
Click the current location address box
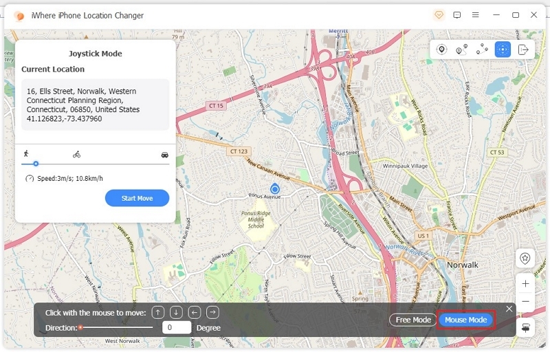point(95,104)
